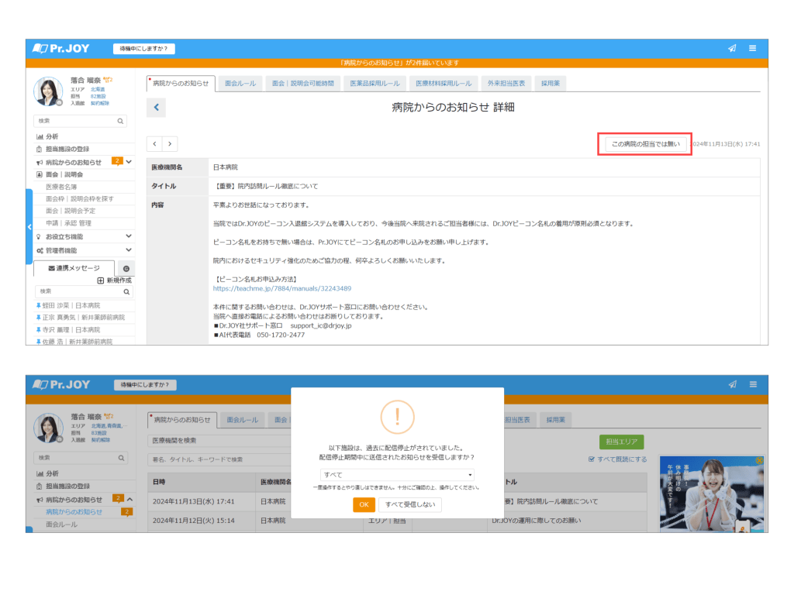Click the この病院の担当では無い button
This screenshot has width=794, height=595.
tap(645, 144)
